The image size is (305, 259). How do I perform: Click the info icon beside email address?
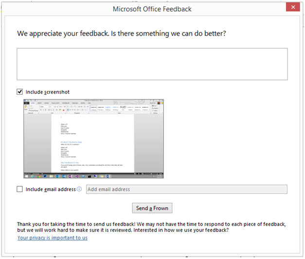(x=79, y=189)
